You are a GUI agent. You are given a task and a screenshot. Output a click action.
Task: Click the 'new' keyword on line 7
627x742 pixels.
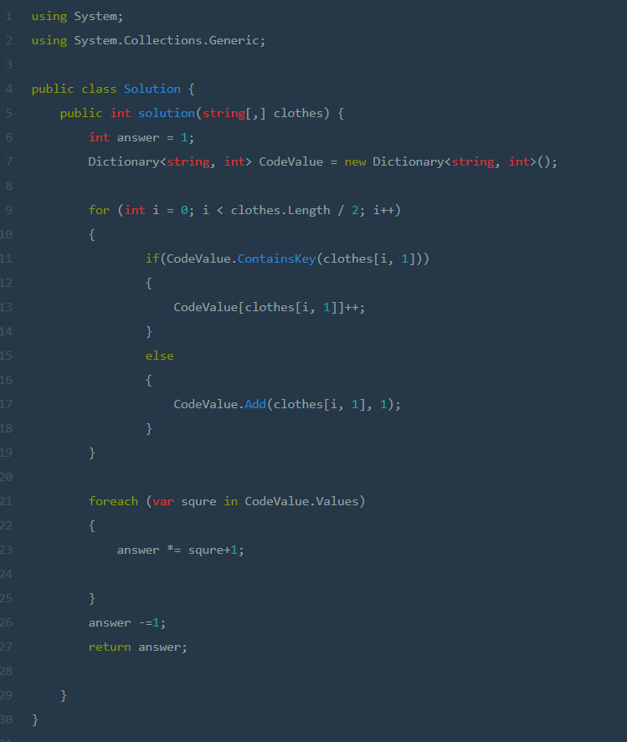[x=355, y=161]
